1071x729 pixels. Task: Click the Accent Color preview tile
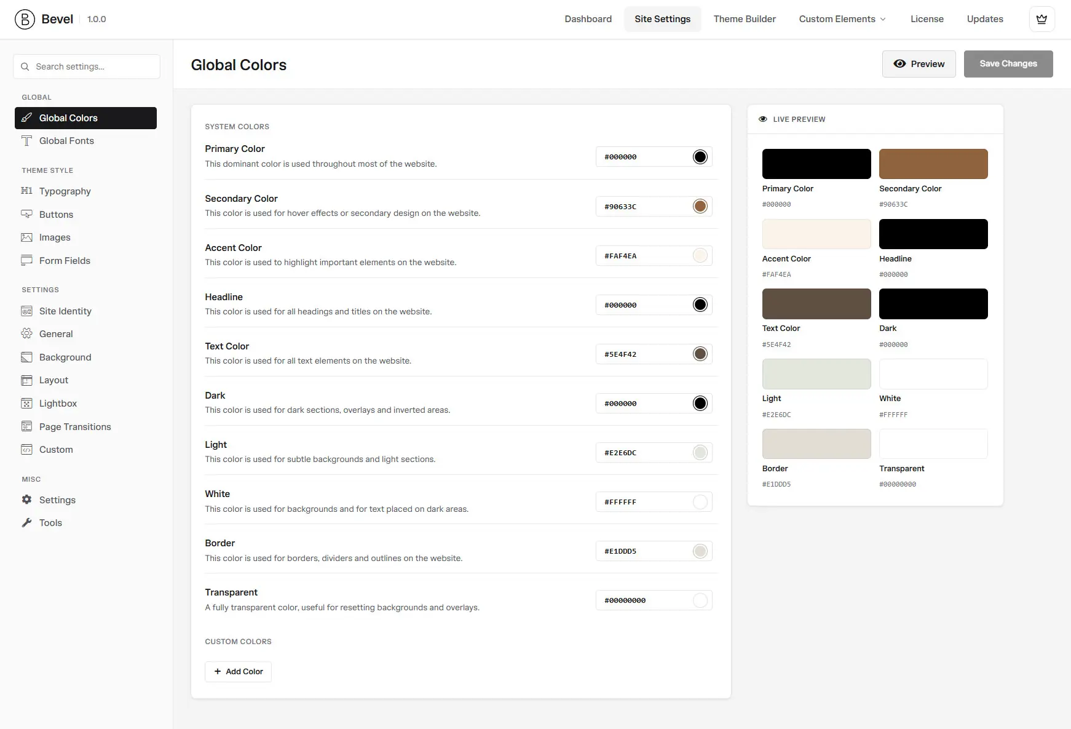[x=816, y=234]
